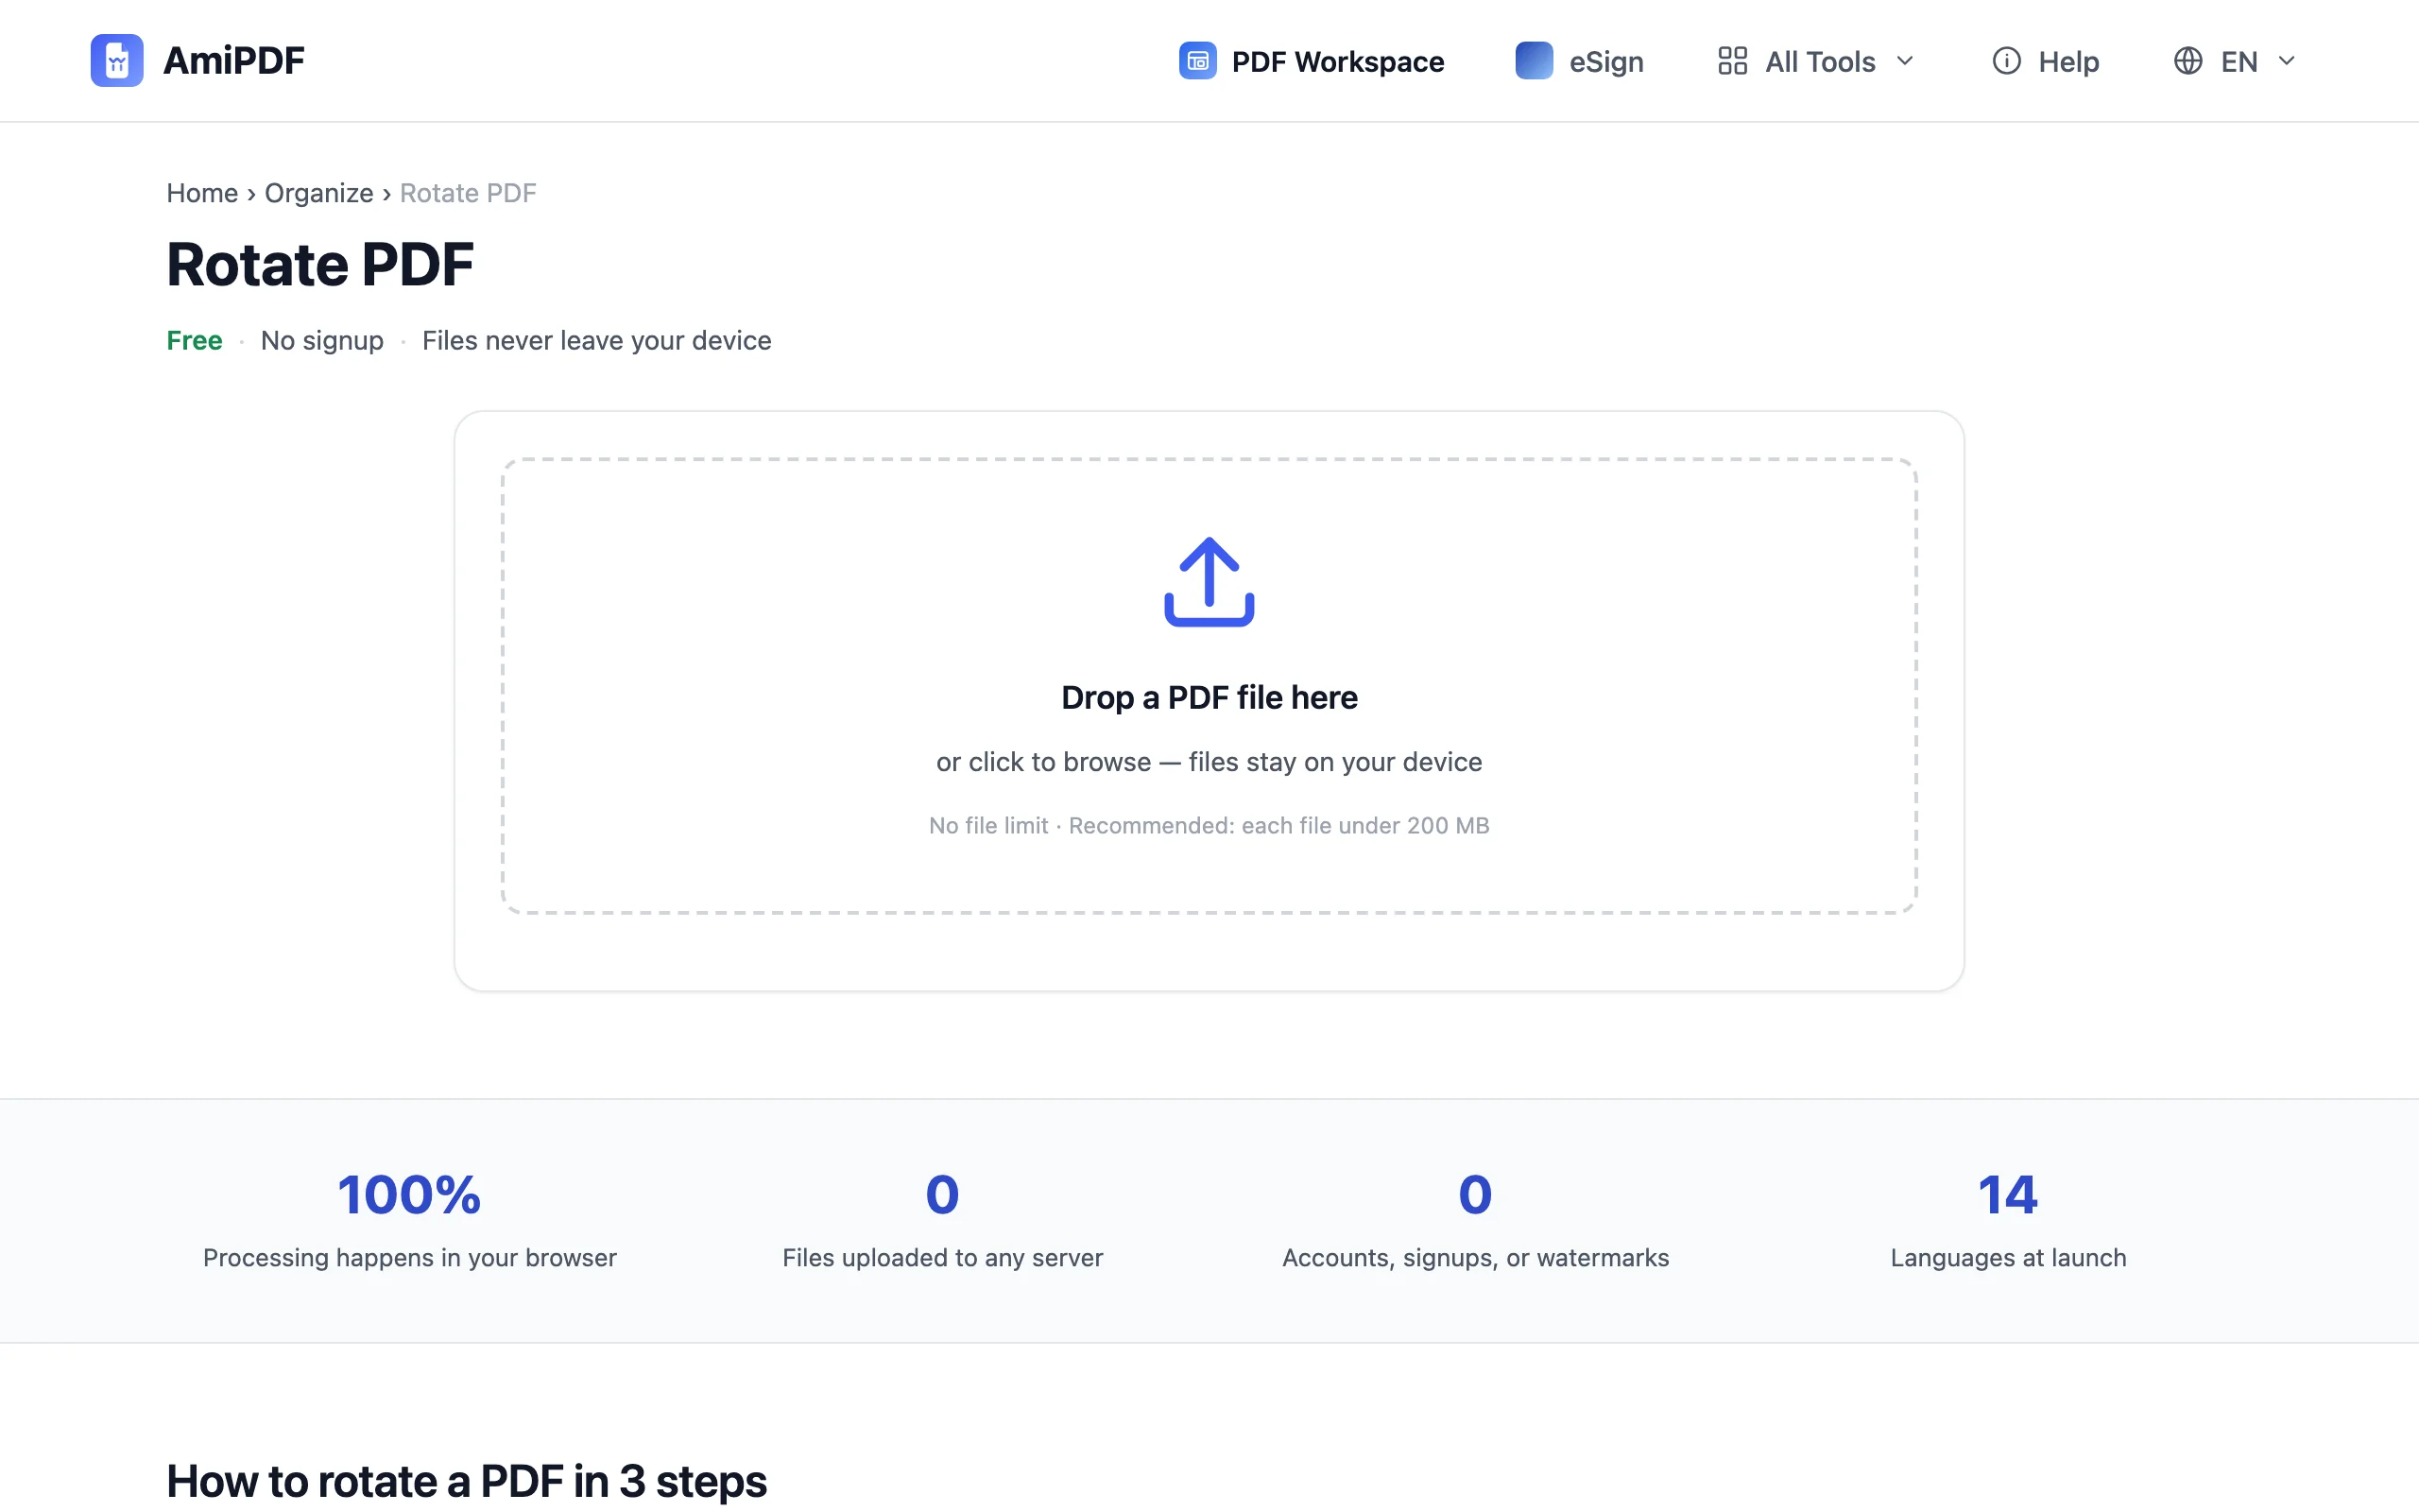The image size is (2419, 1512).
Task: Open the EN language dropdown chevron
Action: coord(2286,61)
